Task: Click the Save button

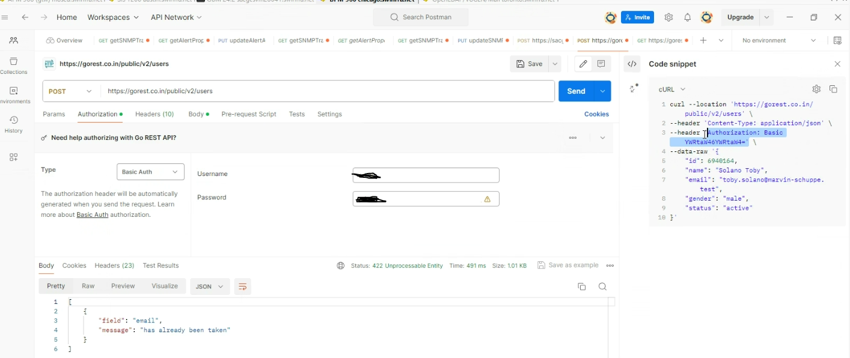Action: (x=530, y=64)
